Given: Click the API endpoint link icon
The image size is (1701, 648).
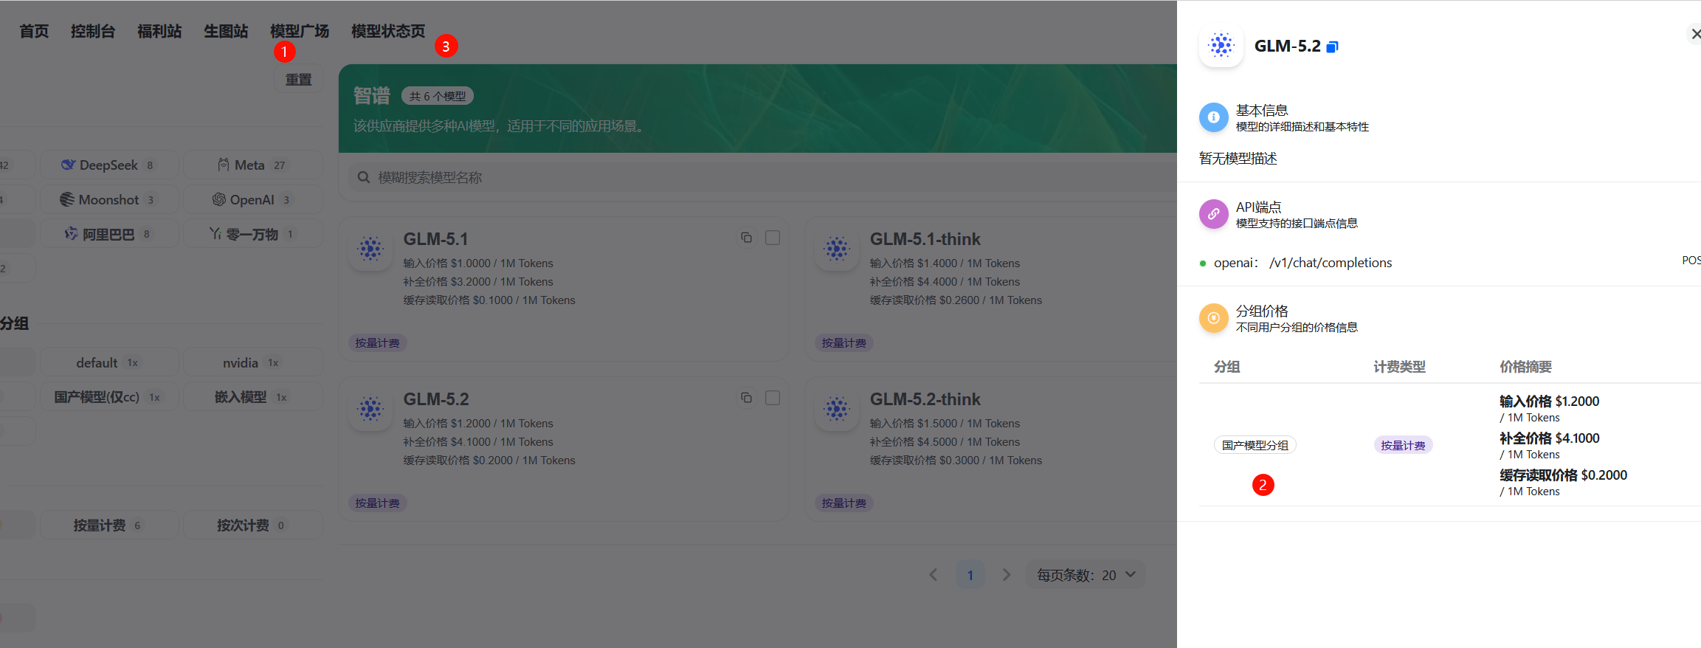Looking at the screenshot, I should coord(1213,214).
